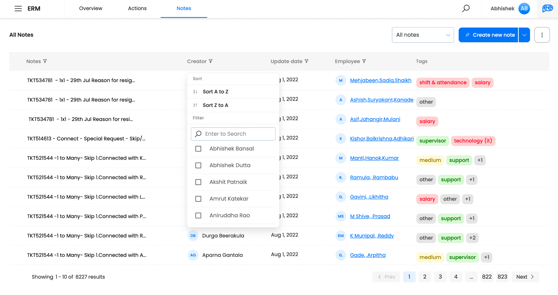The height and width of the screenshot is (295, 558).
Task: Select the Aniruddha Rao checkbox
Action: (198, 215)
